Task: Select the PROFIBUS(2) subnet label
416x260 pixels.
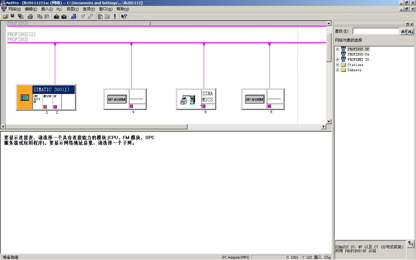Action: (21, 34)
